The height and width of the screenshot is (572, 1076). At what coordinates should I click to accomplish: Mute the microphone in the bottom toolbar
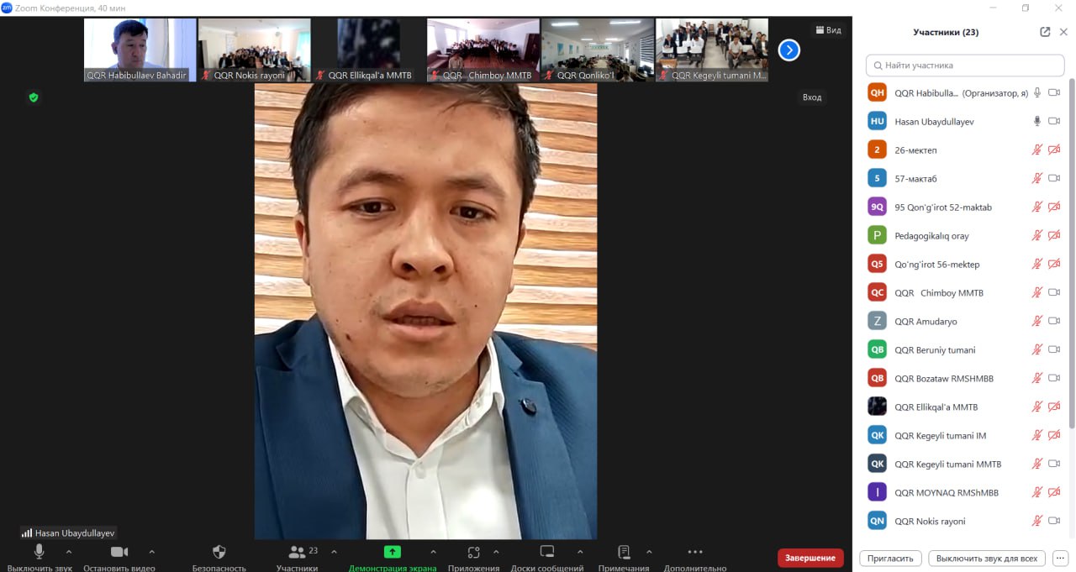[39, 552]
